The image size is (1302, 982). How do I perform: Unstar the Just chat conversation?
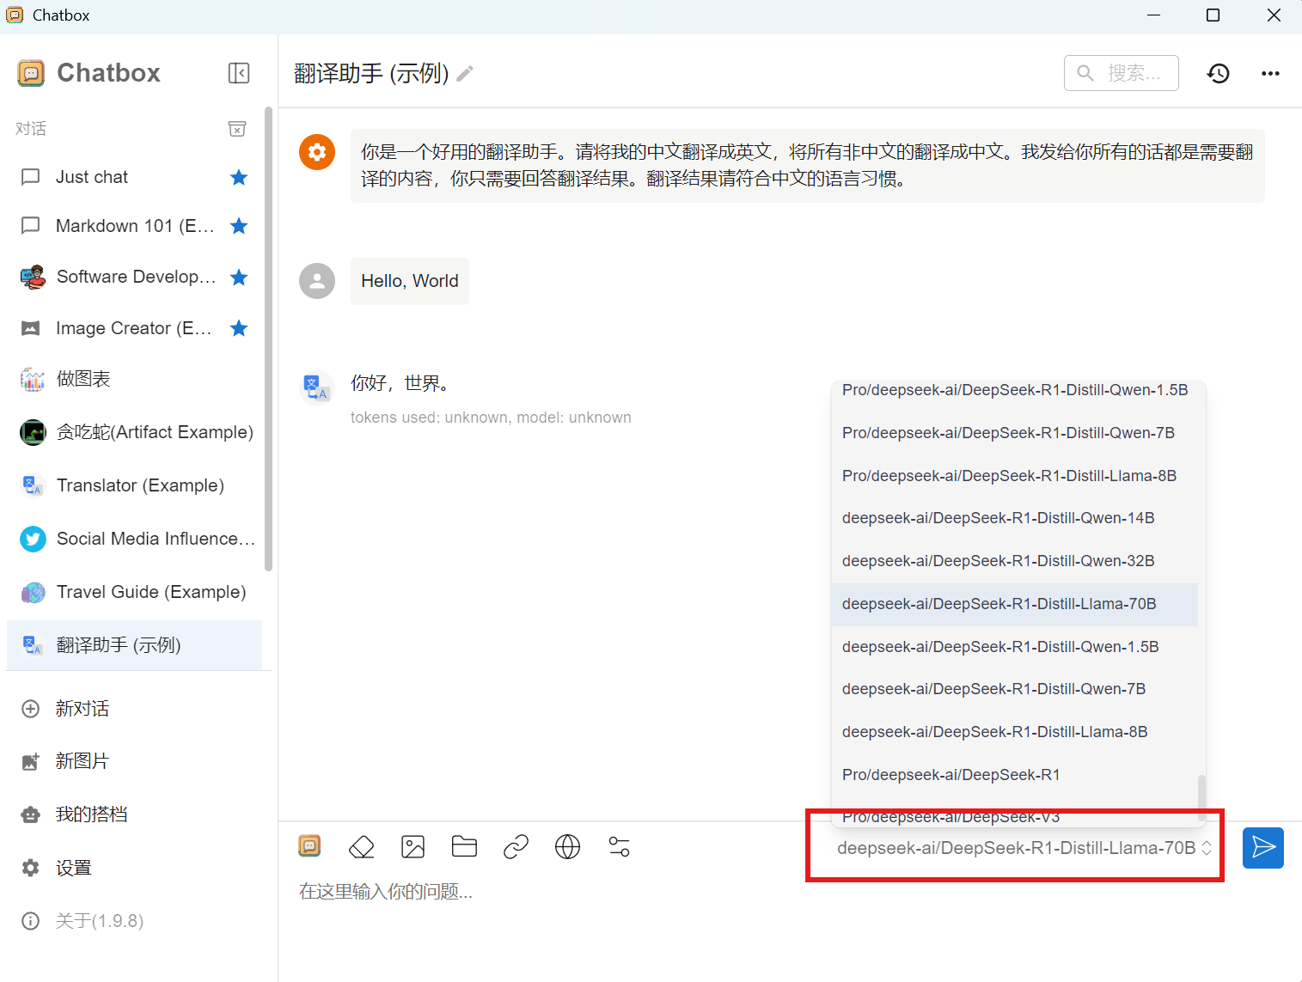click(239, 177)
